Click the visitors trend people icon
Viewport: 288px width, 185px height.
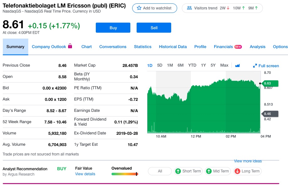189,8
